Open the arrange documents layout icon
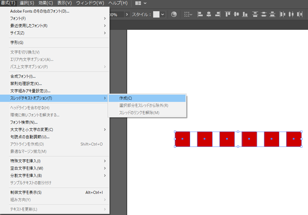This screenshot has height=215, width=308. coord(141,3)
